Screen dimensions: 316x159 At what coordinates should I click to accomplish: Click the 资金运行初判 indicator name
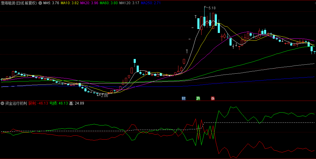click(16, 103)
